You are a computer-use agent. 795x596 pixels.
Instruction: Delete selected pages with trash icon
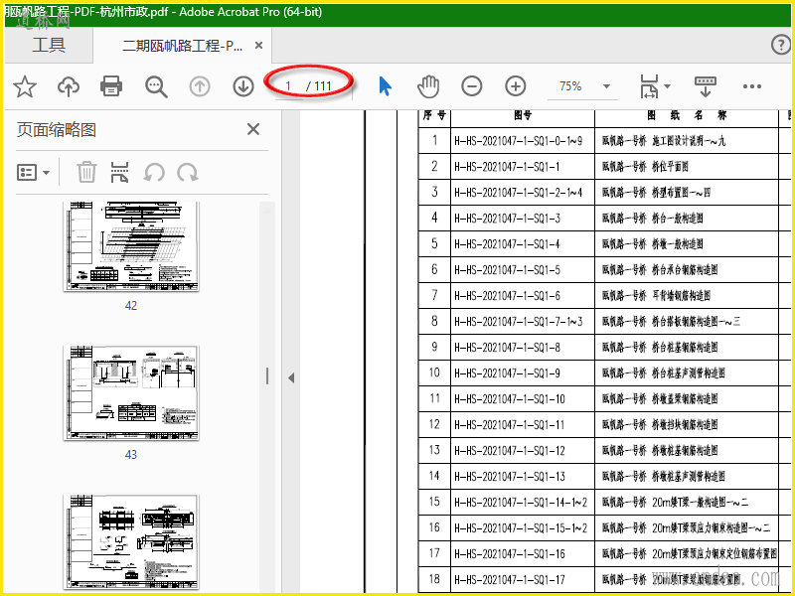86,172
